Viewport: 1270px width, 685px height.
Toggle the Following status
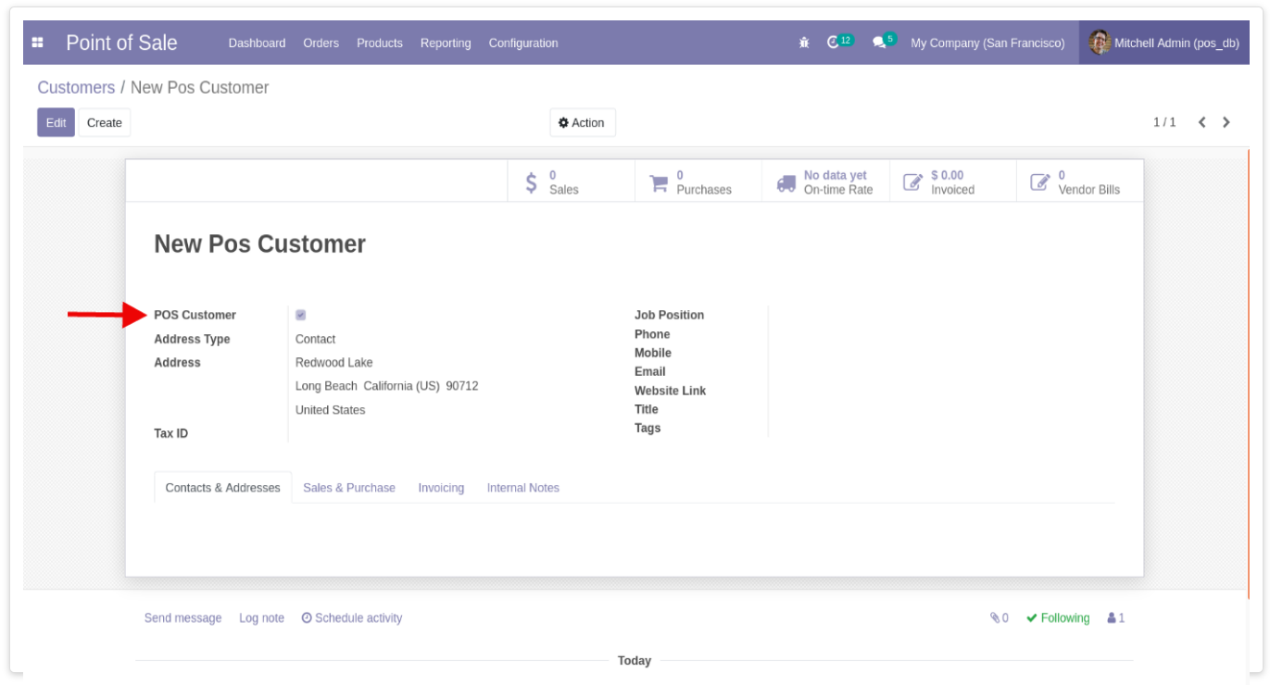point(1058,618)
